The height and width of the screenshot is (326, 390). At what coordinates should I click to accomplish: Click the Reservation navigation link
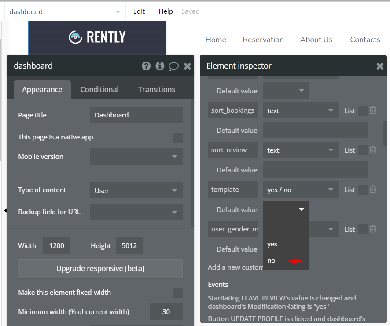point(263,40)
